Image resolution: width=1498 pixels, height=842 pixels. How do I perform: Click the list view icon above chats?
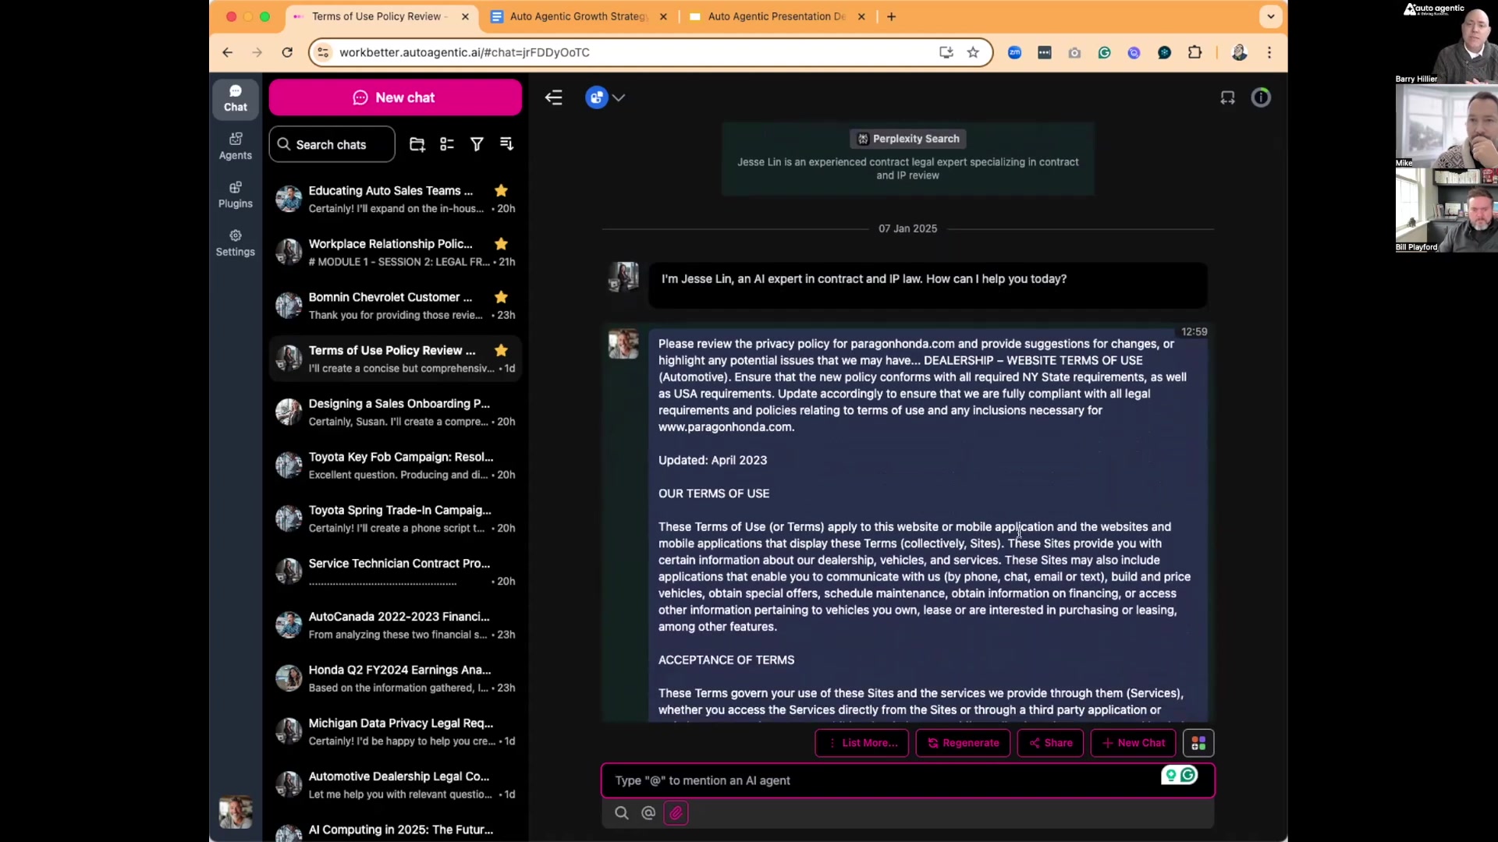coord(447,144)
